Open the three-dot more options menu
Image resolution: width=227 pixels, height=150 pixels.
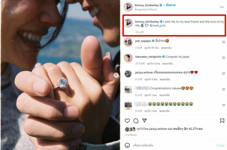[222, 7]
